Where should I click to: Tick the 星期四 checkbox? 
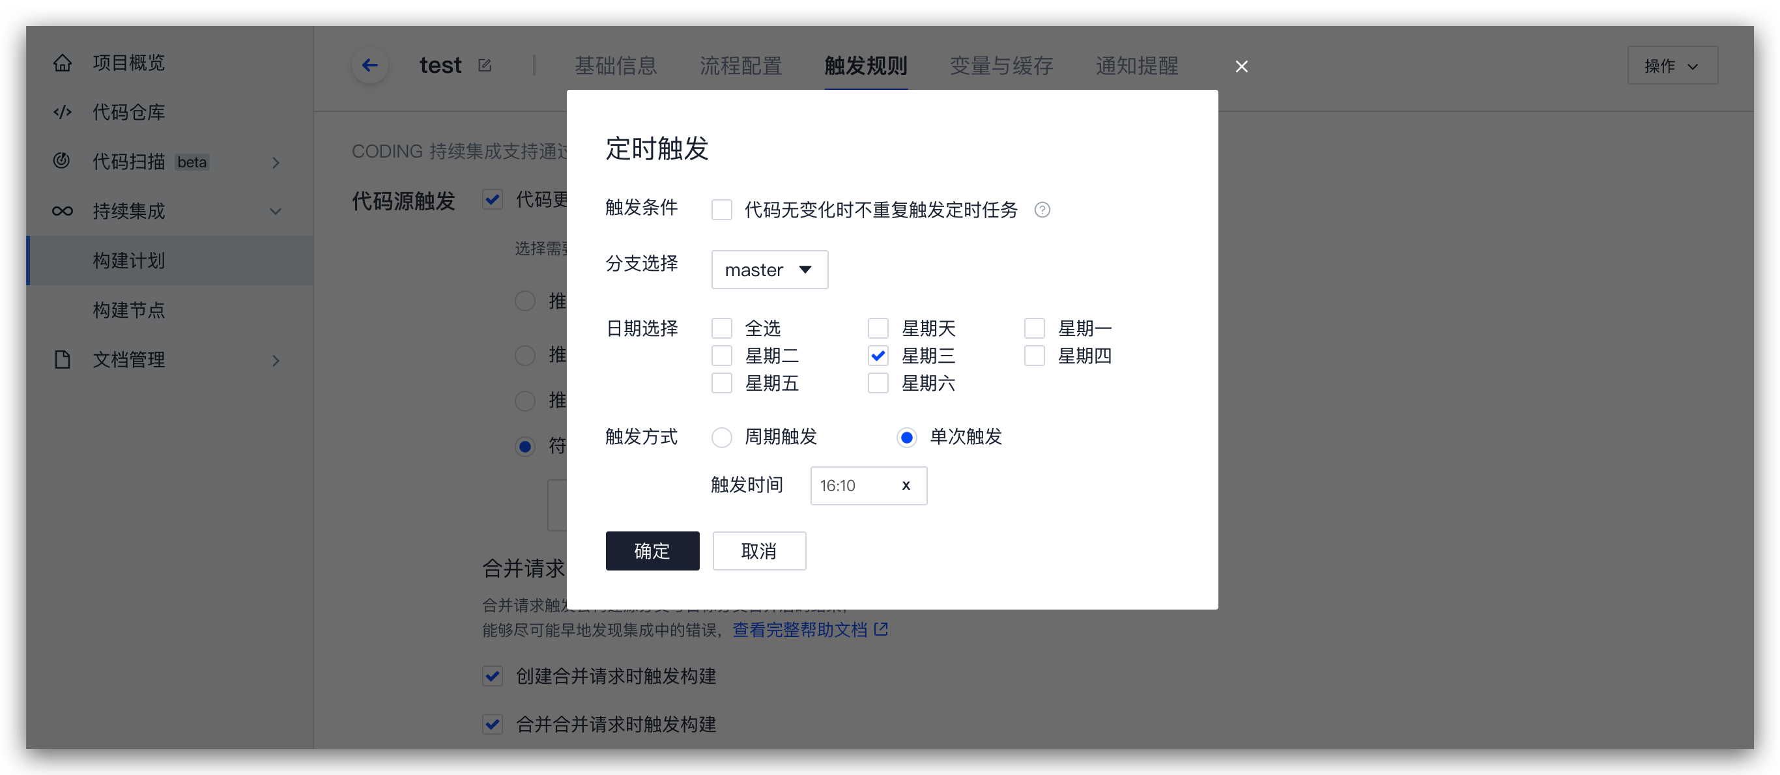[1034, 356]
